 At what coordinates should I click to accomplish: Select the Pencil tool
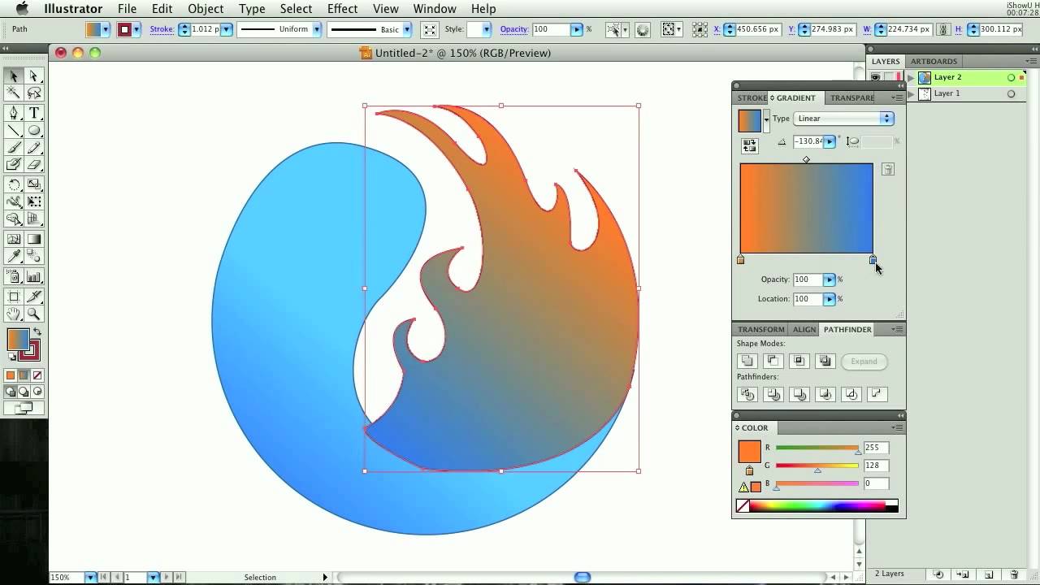tap(34, 148)
